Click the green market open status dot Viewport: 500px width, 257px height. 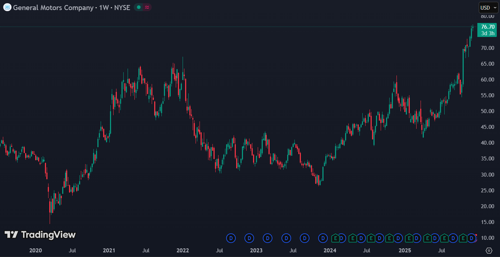(139, 7)
